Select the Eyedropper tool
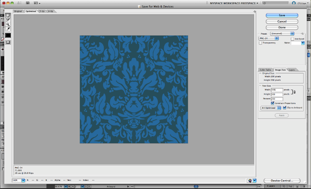This screenshot has height=189, width=311. 8,29
